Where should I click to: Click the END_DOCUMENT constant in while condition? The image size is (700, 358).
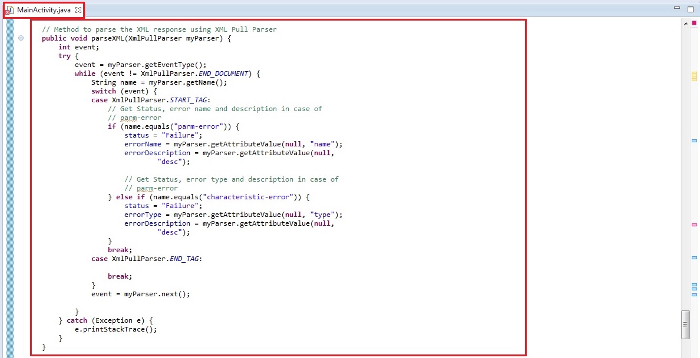coord(223,73)
